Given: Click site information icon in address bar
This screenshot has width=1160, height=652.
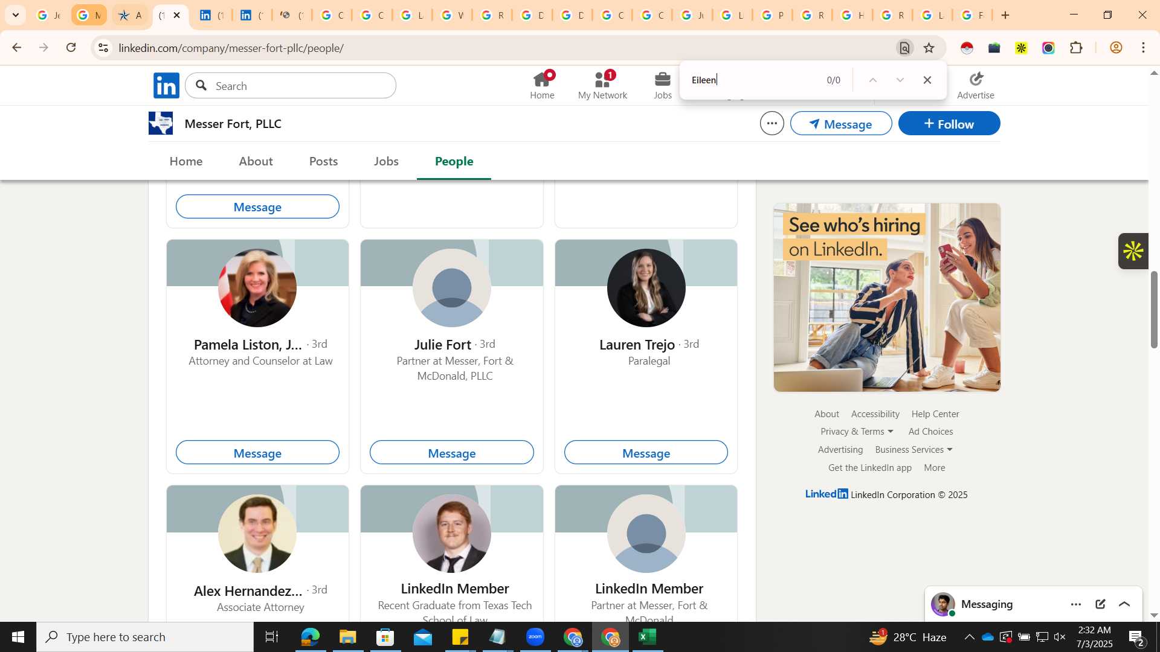Looking at the screenshot, I should 103,48.
